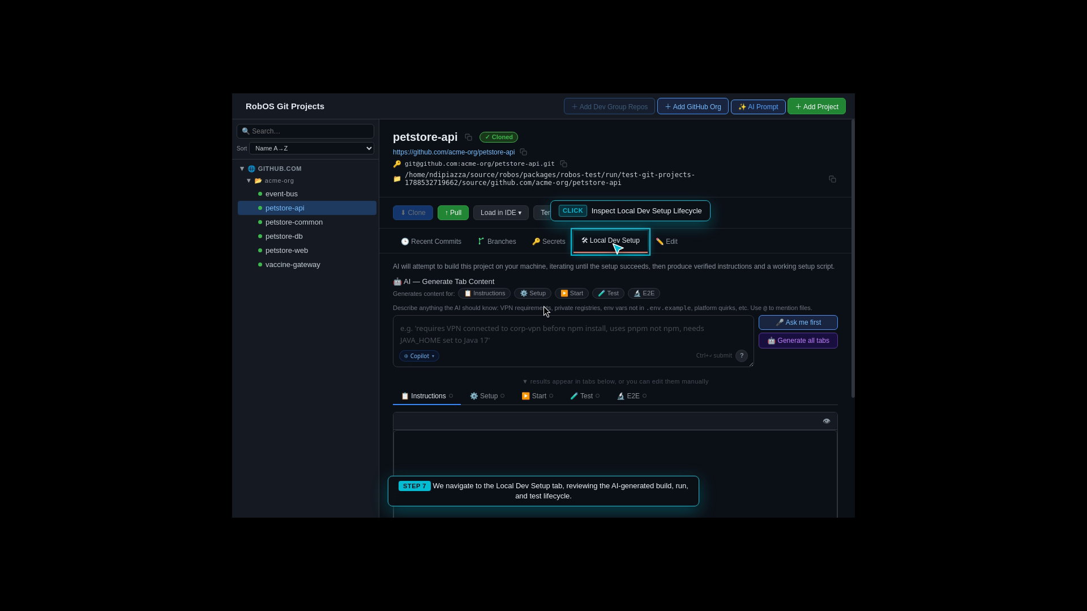Viewport: 1087px width, 611px height.
Task: Select petstore-db repository
Action: (x=307, y=236)
